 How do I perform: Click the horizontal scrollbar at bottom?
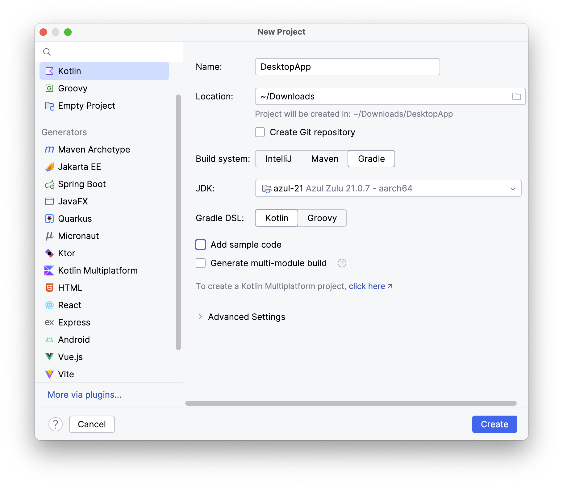tap(351, 403)
